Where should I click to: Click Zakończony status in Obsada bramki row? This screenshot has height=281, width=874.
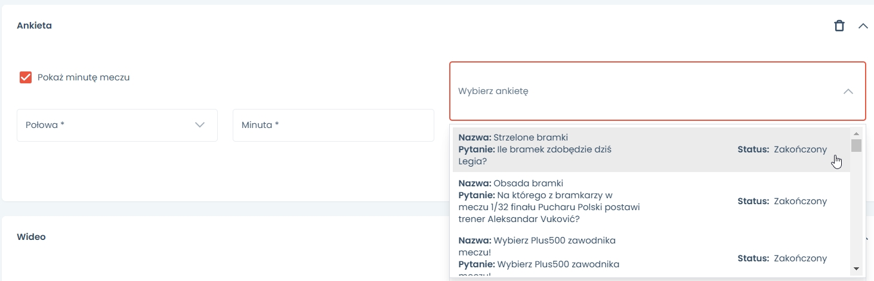800,201
